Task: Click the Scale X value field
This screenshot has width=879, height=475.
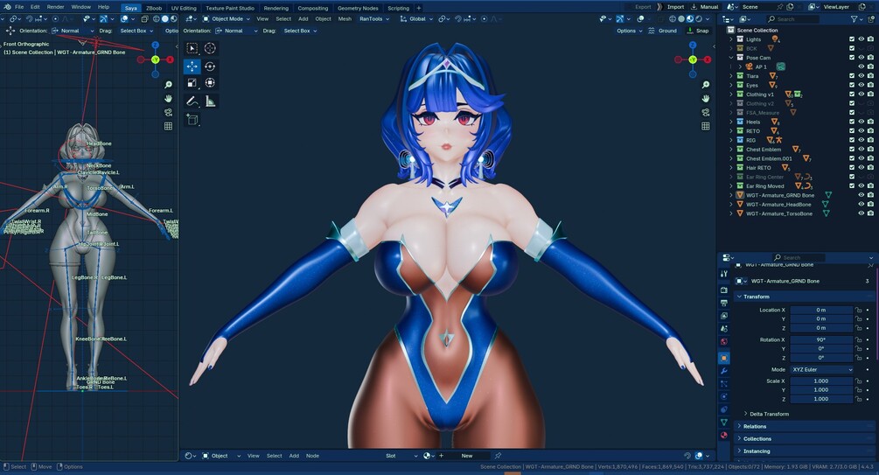Action: 821,381
